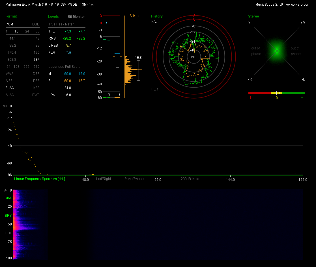The image size is (316, 267).
Task: Switch spectrum to Left/Right view
Action: (104, 179)
